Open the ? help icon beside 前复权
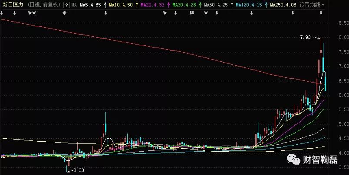This screenshot has width=349, height=175. 66,5
